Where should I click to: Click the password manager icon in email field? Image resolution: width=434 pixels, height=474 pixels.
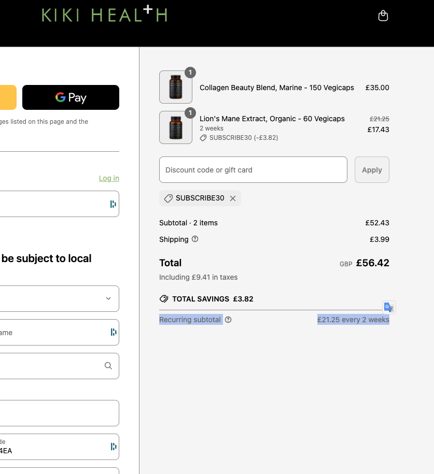click(113, 204)
